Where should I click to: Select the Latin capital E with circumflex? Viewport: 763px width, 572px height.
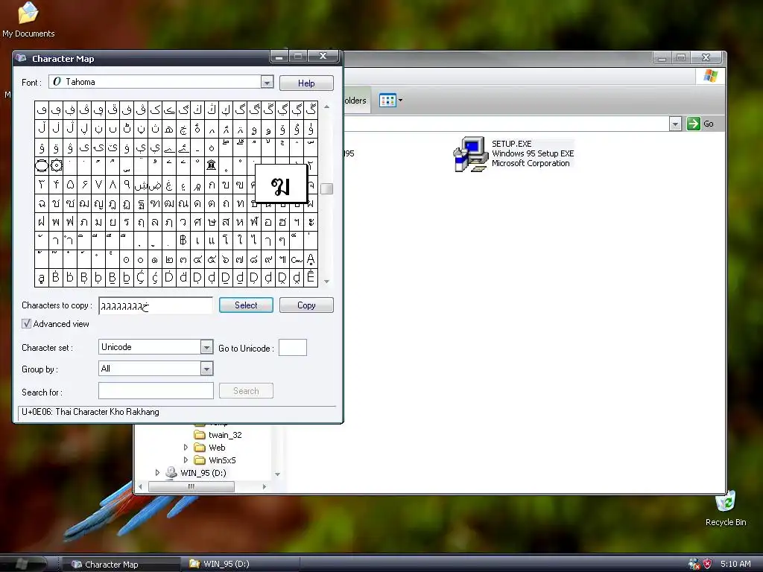(x=311, y=278)
